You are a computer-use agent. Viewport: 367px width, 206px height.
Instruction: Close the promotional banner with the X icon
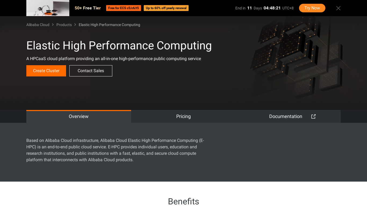pyautogui.click(x=338, y=8)
